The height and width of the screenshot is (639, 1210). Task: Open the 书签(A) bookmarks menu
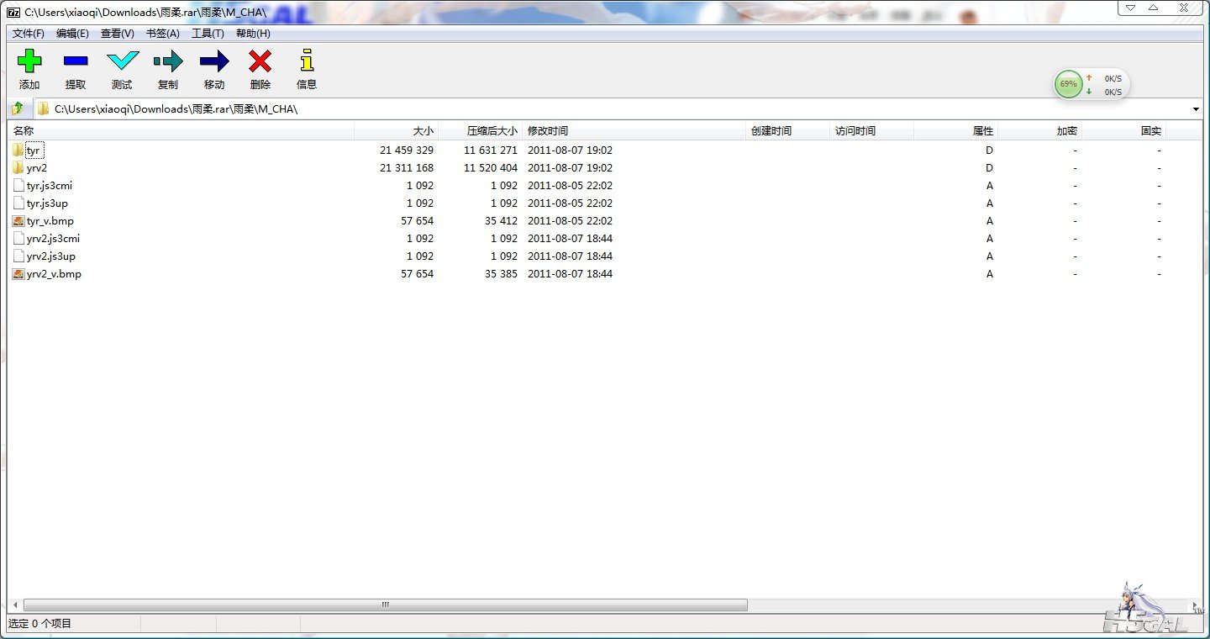pyautogui.click(x=162, y=34)
